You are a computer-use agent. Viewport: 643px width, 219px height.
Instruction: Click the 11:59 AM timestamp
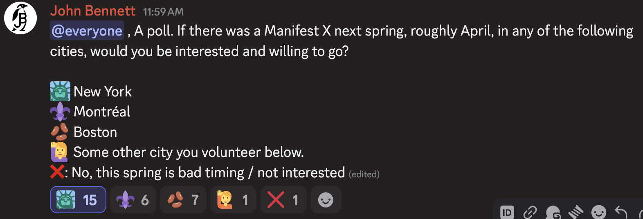click(163, 12)
